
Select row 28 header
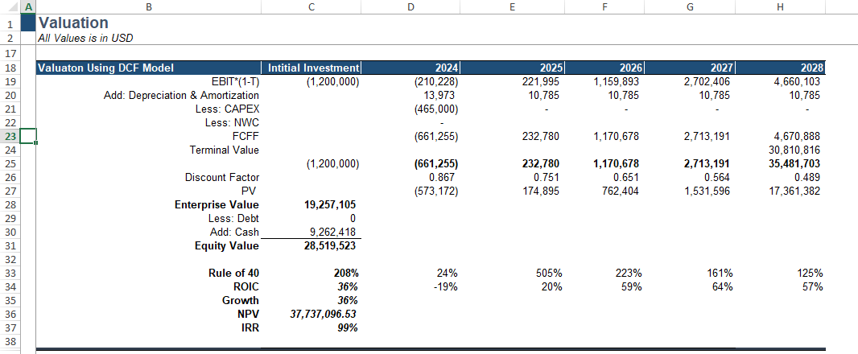[x=10, y=204]
